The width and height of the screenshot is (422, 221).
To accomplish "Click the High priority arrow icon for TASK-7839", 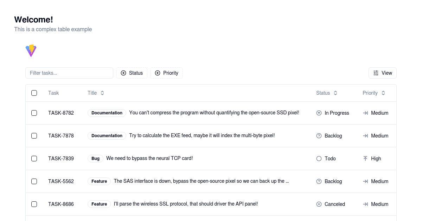I will (365, 159).
